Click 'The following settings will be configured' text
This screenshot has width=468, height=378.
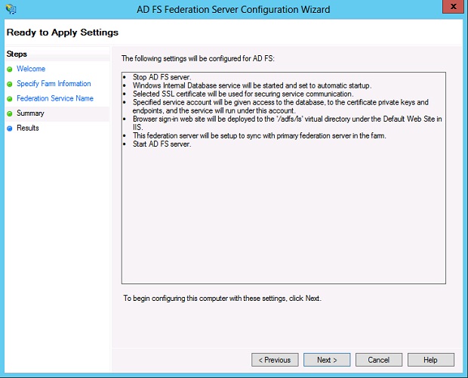click(198, 58)
